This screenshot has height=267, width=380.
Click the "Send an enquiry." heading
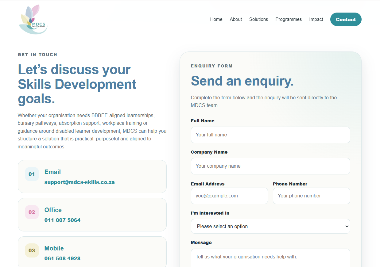tap(242, 81)
